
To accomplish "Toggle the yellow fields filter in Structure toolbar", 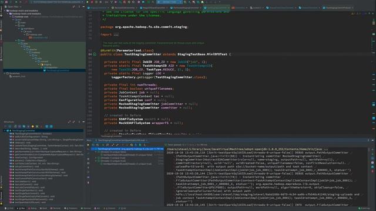I will [x=33, y=127].
